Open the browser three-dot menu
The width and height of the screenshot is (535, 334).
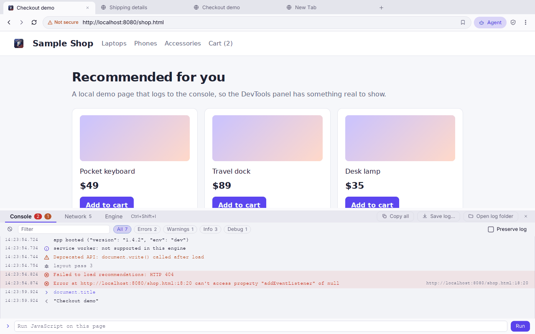point(526,23)
